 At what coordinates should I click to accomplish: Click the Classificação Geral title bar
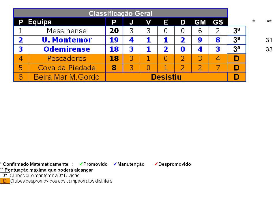click(x=121, y=13)
